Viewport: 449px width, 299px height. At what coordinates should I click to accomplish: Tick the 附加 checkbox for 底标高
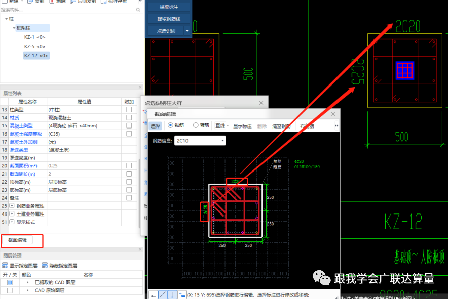[129, 190]
